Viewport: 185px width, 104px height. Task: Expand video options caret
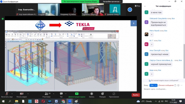click(28, 94)
